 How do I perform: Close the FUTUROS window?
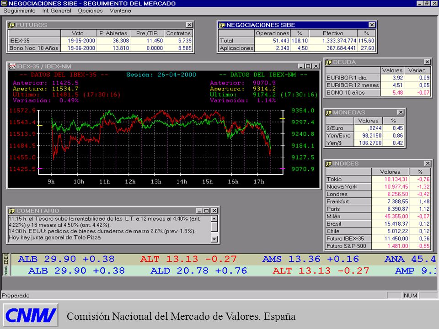point(189,25)
